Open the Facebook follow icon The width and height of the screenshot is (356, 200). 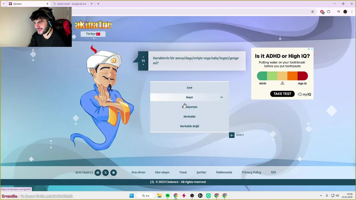(x=98, y=172)
